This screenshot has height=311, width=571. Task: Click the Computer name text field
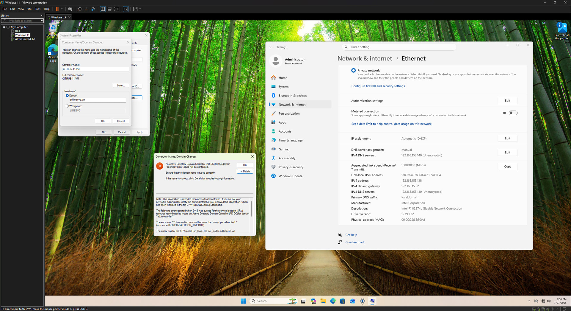click(95, 69)
